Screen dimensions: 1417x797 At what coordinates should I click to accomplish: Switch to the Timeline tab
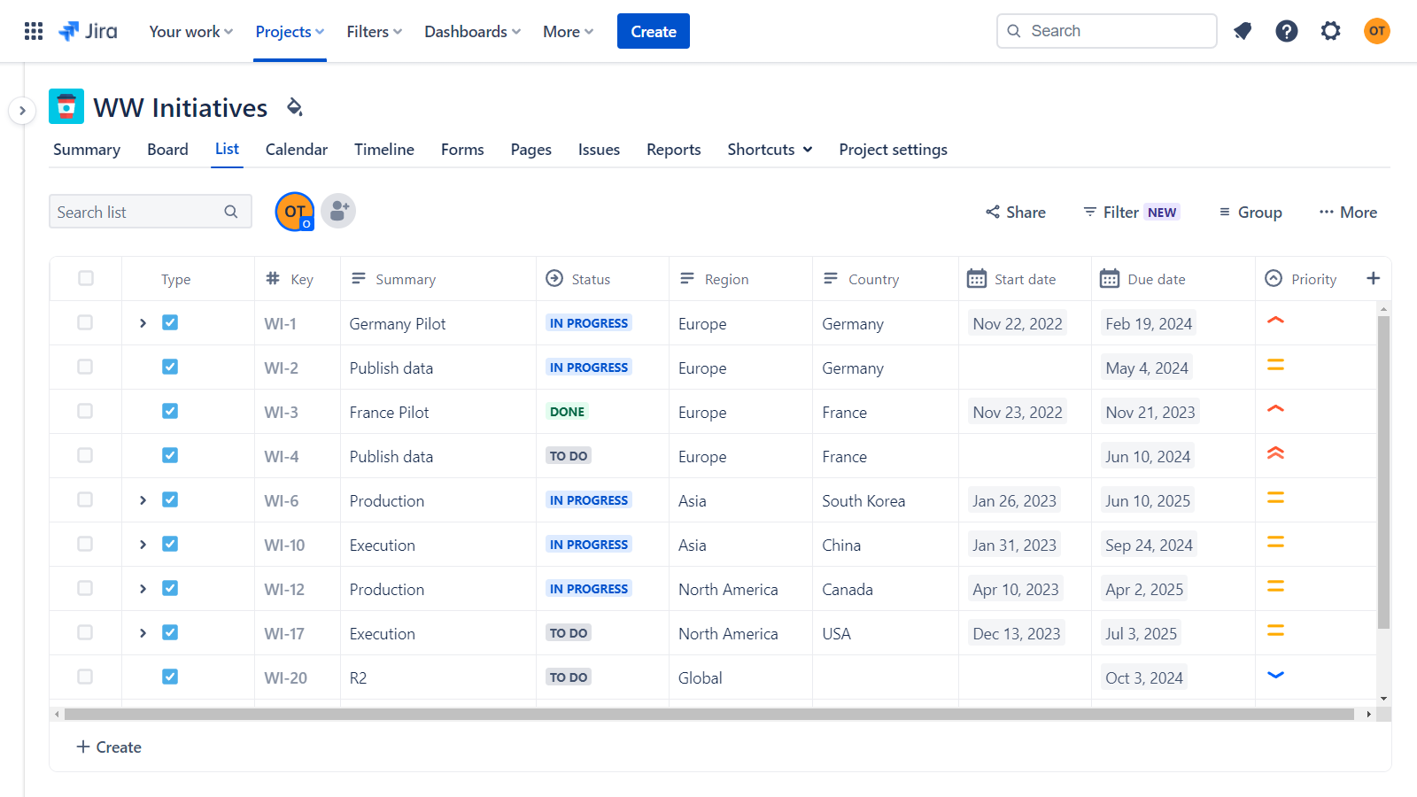click(383, 149)
